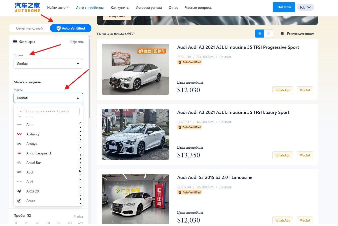Switch to list view layout icon
Screen dimensions: 338x226
click(x=259, y=34)
